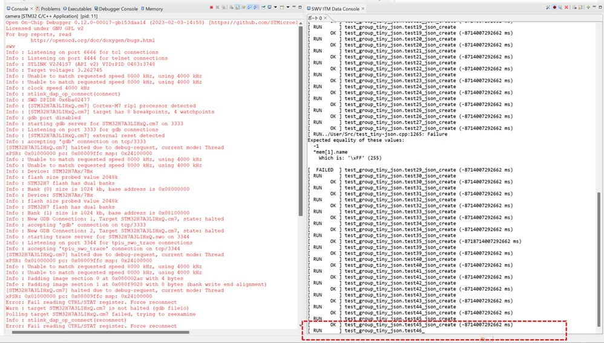Click SWV console vertical scrollbar thumb
The width and height of the screenshot is (604, 343).
pyautogui.click(x=599, y=260)
